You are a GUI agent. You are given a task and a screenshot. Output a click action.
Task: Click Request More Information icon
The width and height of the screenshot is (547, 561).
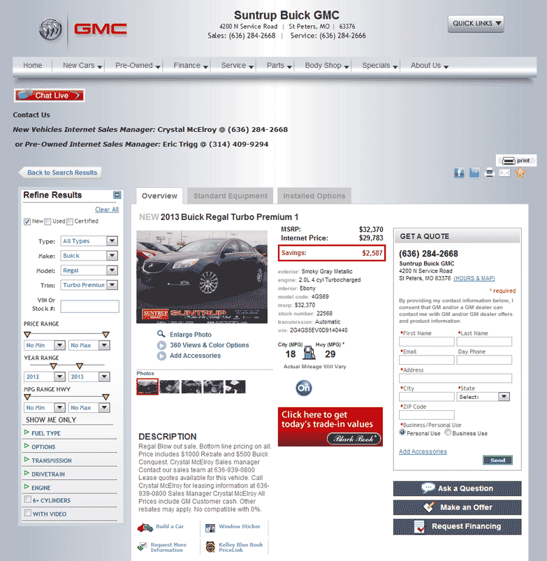[142, 547]
